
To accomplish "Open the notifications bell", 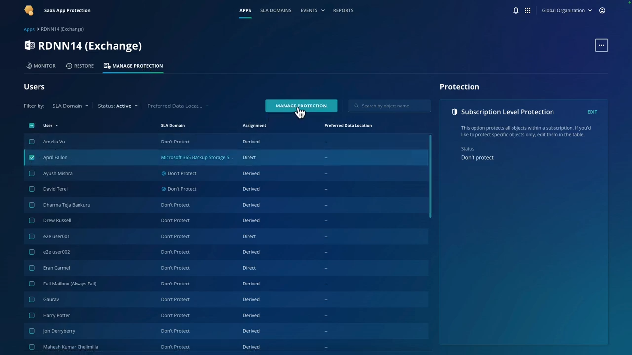I will pos(516,10).
